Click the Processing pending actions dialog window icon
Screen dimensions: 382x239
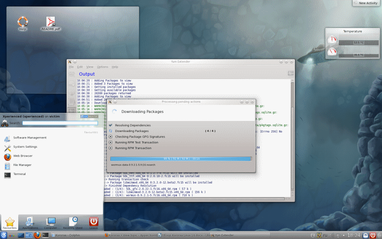(x=110, y=102)
